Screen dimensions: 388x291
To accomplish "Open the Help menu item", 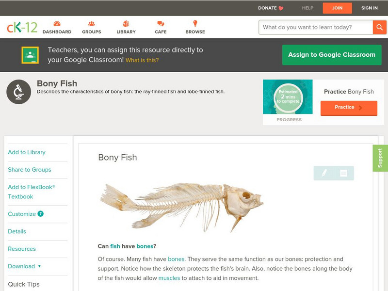I will (x=308, y=8).
